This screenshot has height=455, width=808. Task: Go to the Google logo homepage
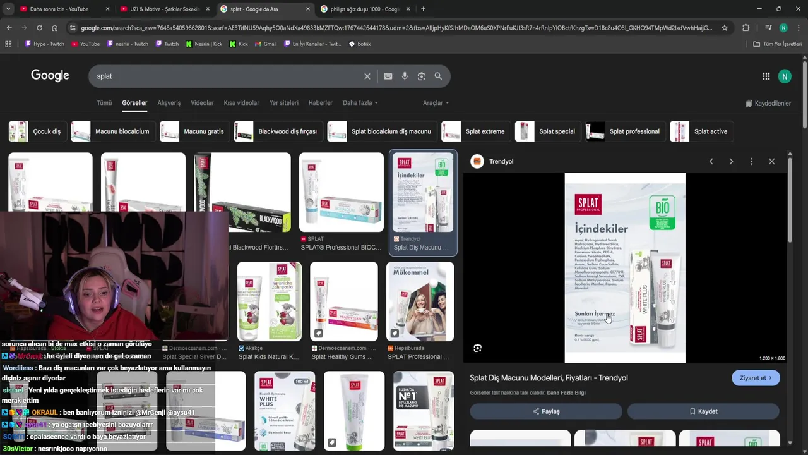(x=50, y=76)
